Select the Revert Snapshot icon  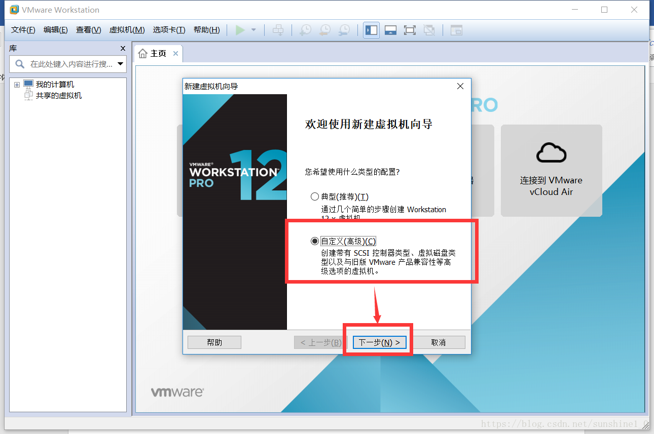[324, 30]
